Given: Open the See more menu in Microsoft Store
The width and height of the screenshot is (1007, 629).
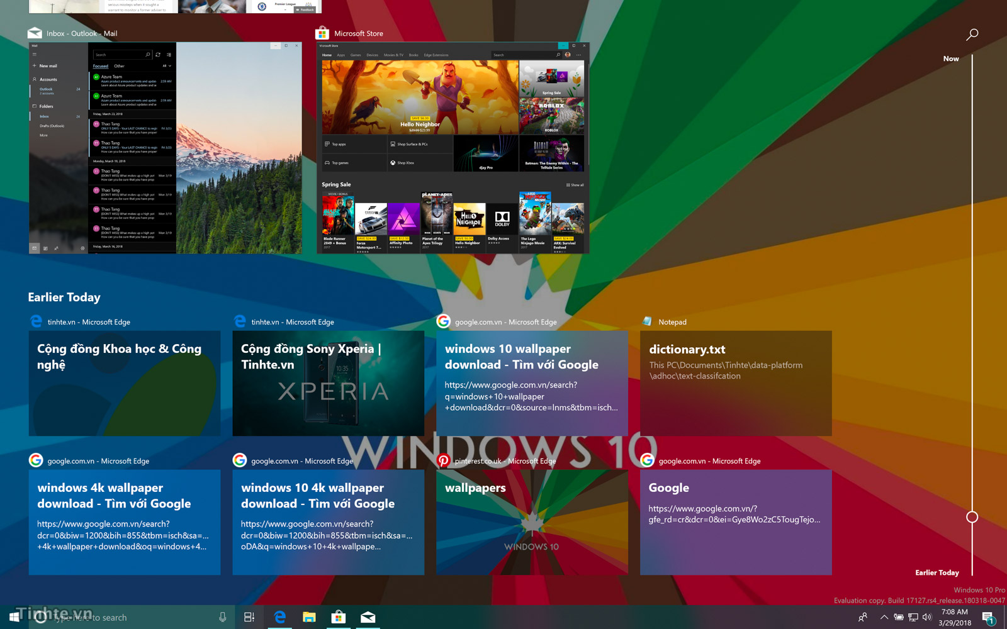Looking at the screenshot, I should [579, 55].
